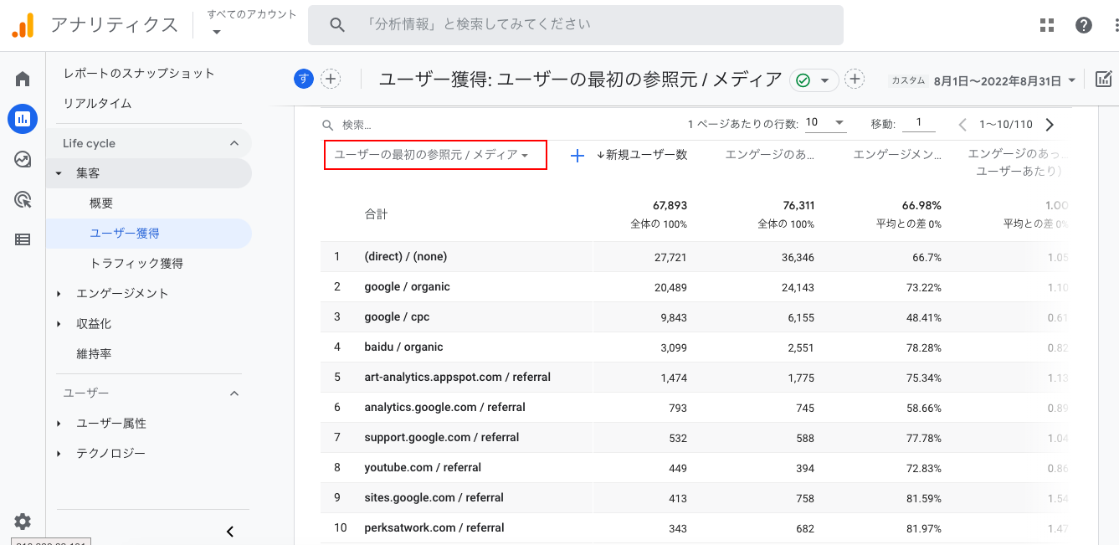Viewport: 1119px width, 545px height.
Task: Select ユーザー獲得 report
Action: (x=149, y=234)
